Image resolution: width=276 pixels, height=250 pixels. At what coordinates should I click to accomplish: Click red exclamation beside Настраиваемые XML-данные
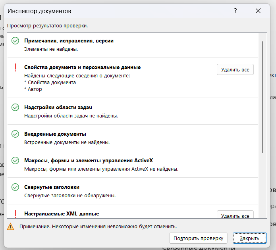tap(15, 214)
